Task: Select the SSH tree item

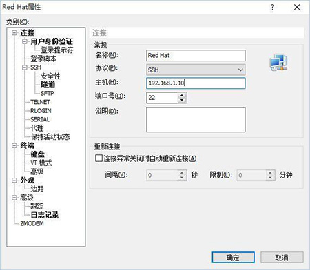Action: pyautogui.click(x=36, y=67)
